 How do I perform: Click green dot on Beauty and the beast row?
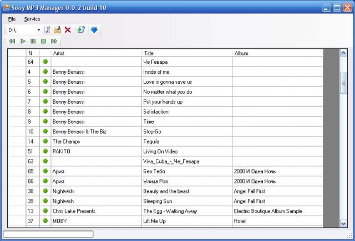(x=45, y=191)
